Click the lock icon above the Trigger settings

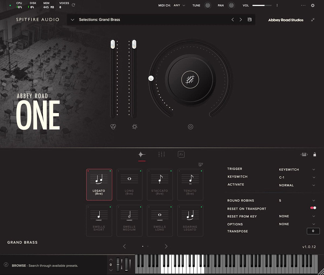pyautogui.click(x=315, y=155)
